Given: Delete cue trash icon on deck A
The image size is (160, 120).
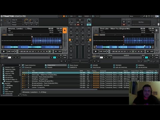Looking at the screenshot, I should pos(61,55).
